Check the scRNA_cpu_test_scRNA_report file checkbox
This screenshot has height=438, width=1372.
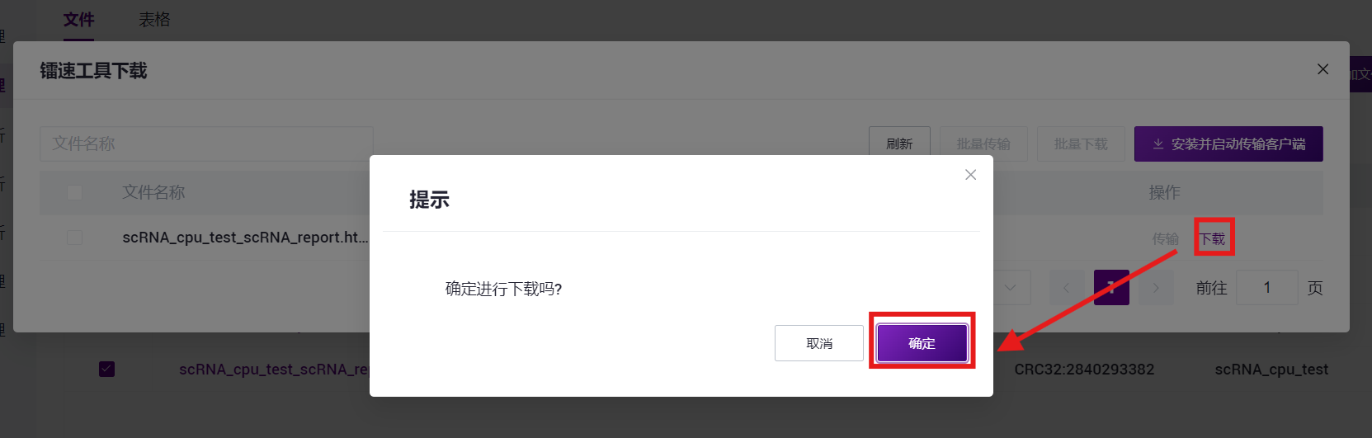(75, 238)
